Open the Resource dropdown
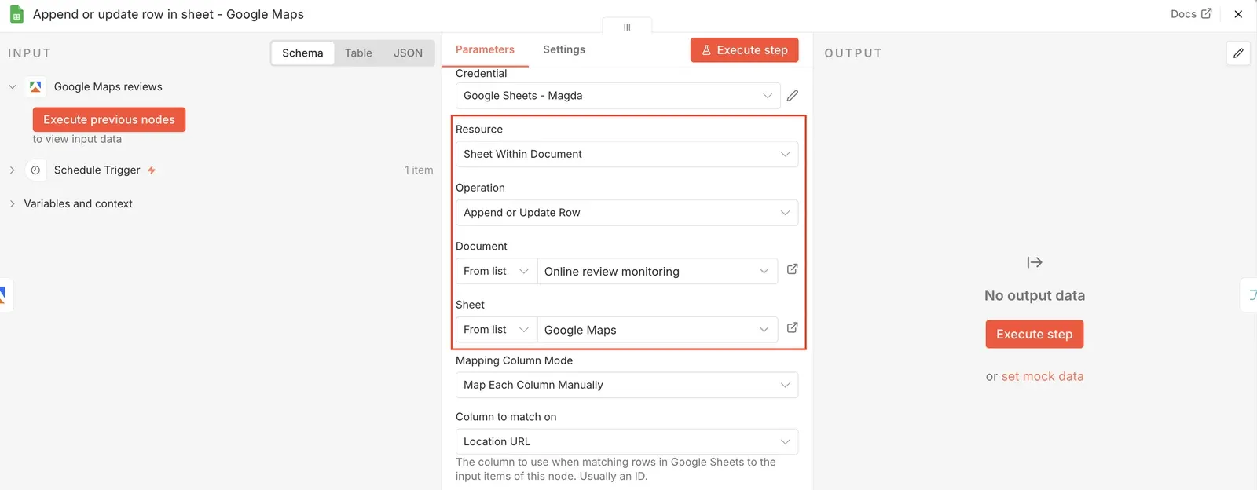Screen dimensions: 1257x490 coord(627,154)
